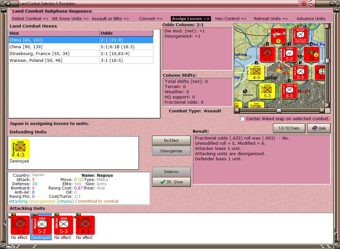Select the Assign Losses subphase
The height and width of the screenshot is (249, 340).
191,19
